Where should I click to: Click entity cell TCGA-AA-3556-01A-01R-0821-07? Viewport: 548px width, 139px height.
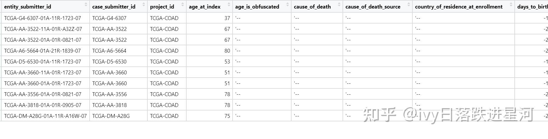coord(42,94)
